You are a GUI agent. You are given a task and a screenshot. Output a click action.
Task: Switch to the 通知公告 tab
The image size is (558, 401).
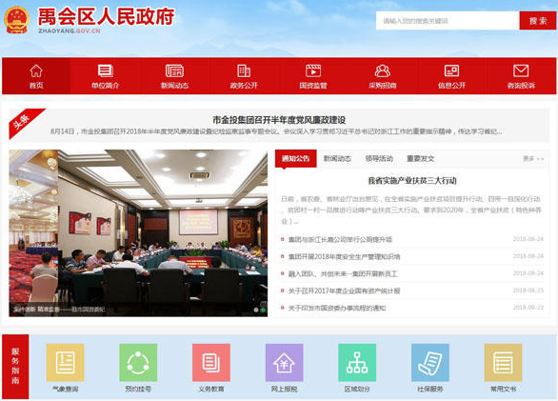pos(296,158)
